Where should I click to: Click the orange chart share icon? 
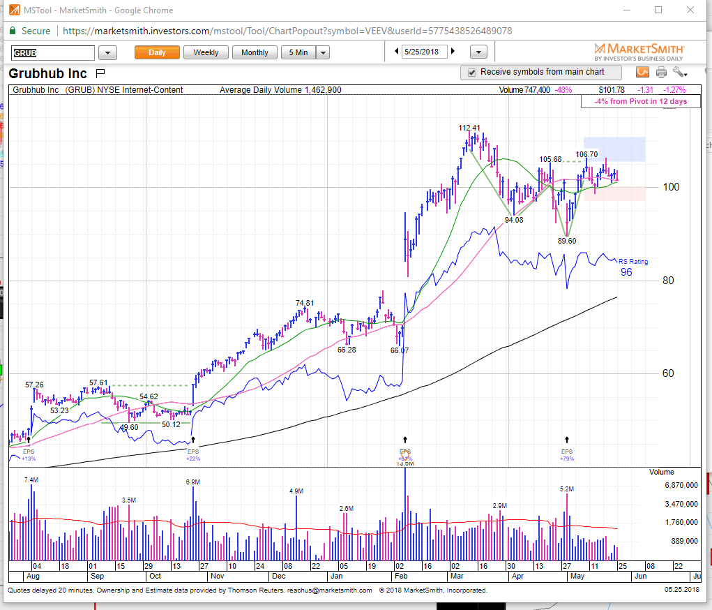coord(642,72)
